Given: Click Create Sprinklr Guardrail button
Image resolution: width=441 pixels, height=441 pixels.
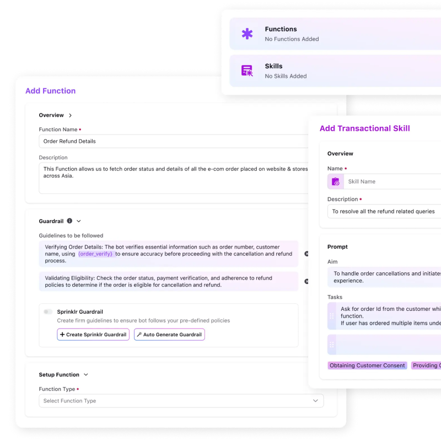Looking at the screenshot, I should point(93,335).
